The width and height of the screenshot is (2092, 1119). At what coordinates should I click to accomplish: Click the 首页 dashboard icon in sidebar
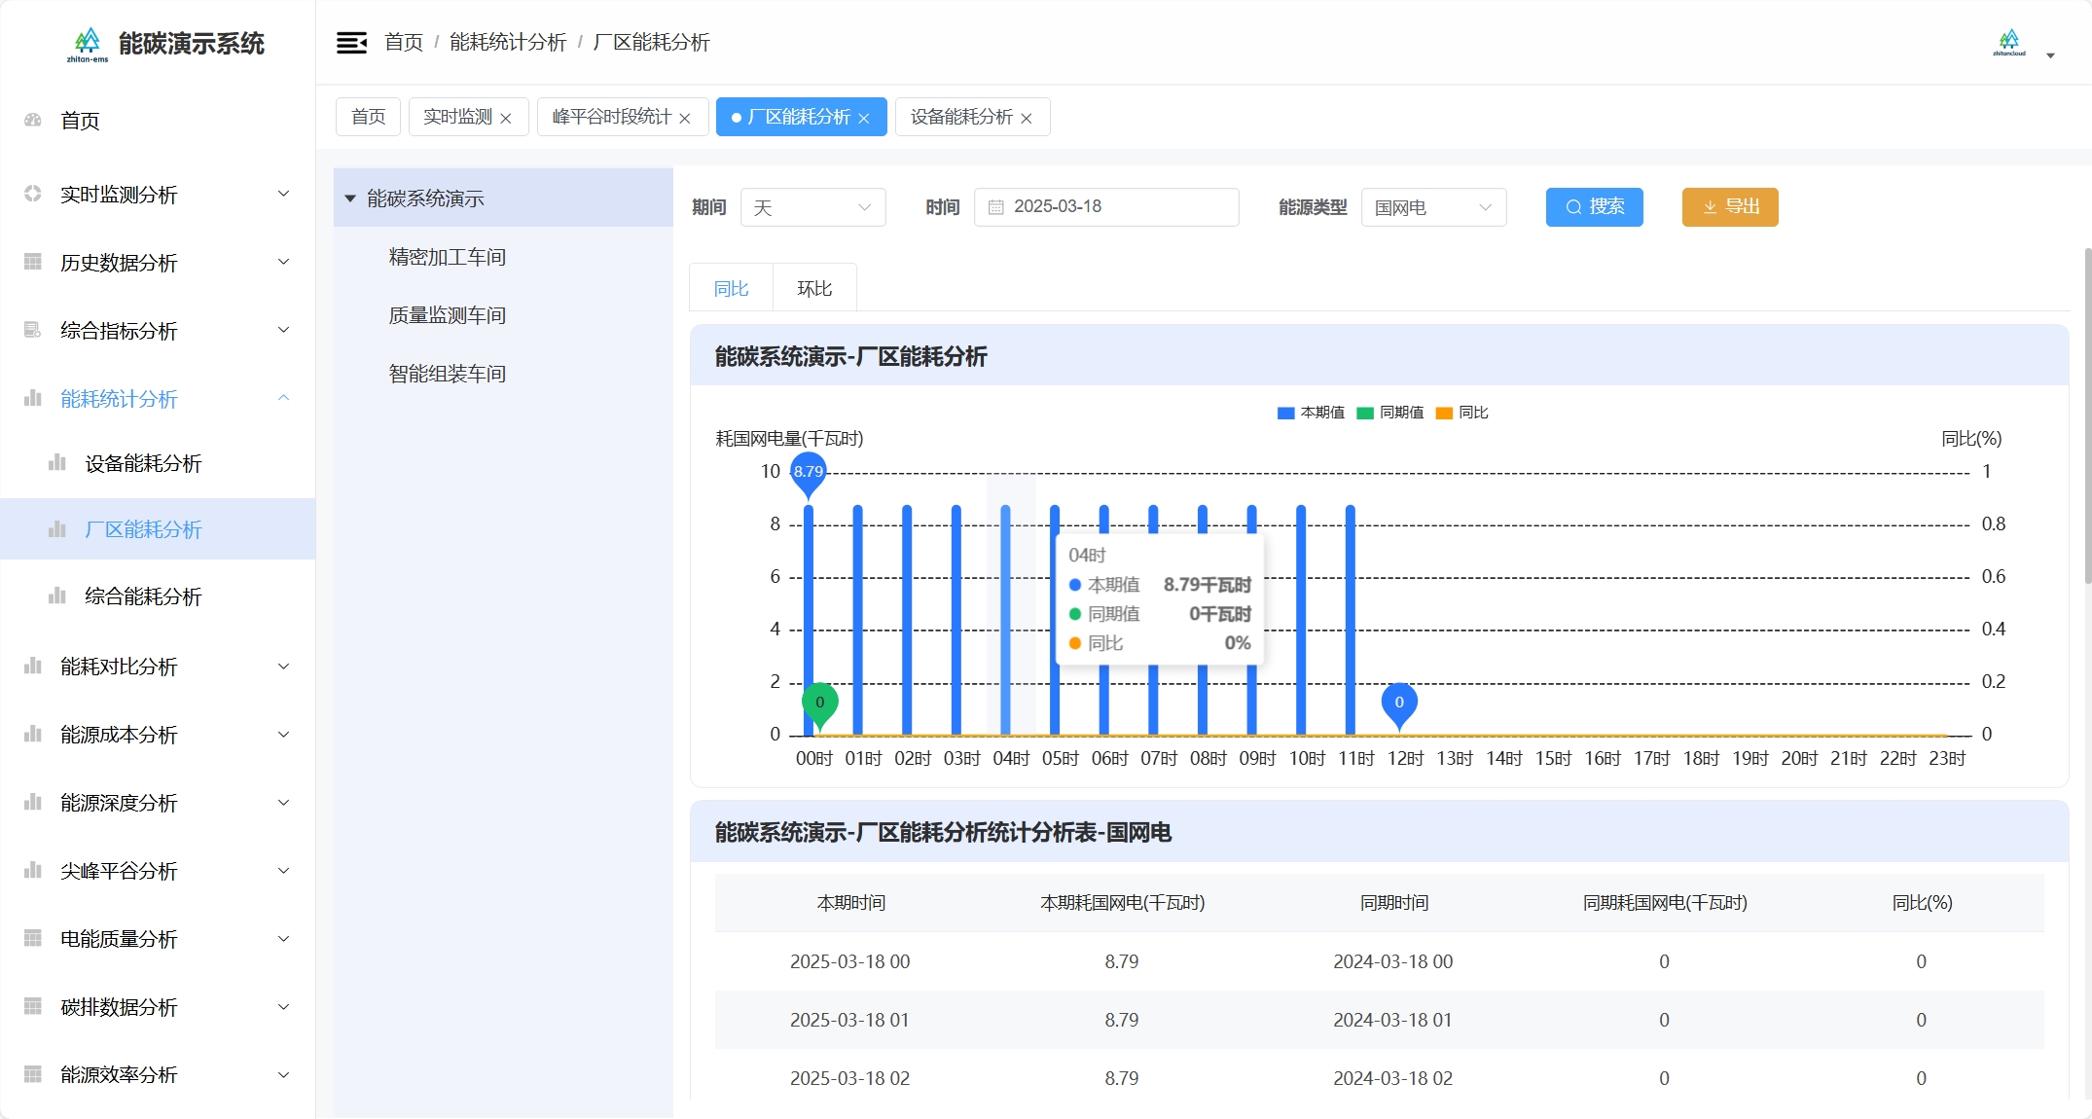[x=33, y=121]
